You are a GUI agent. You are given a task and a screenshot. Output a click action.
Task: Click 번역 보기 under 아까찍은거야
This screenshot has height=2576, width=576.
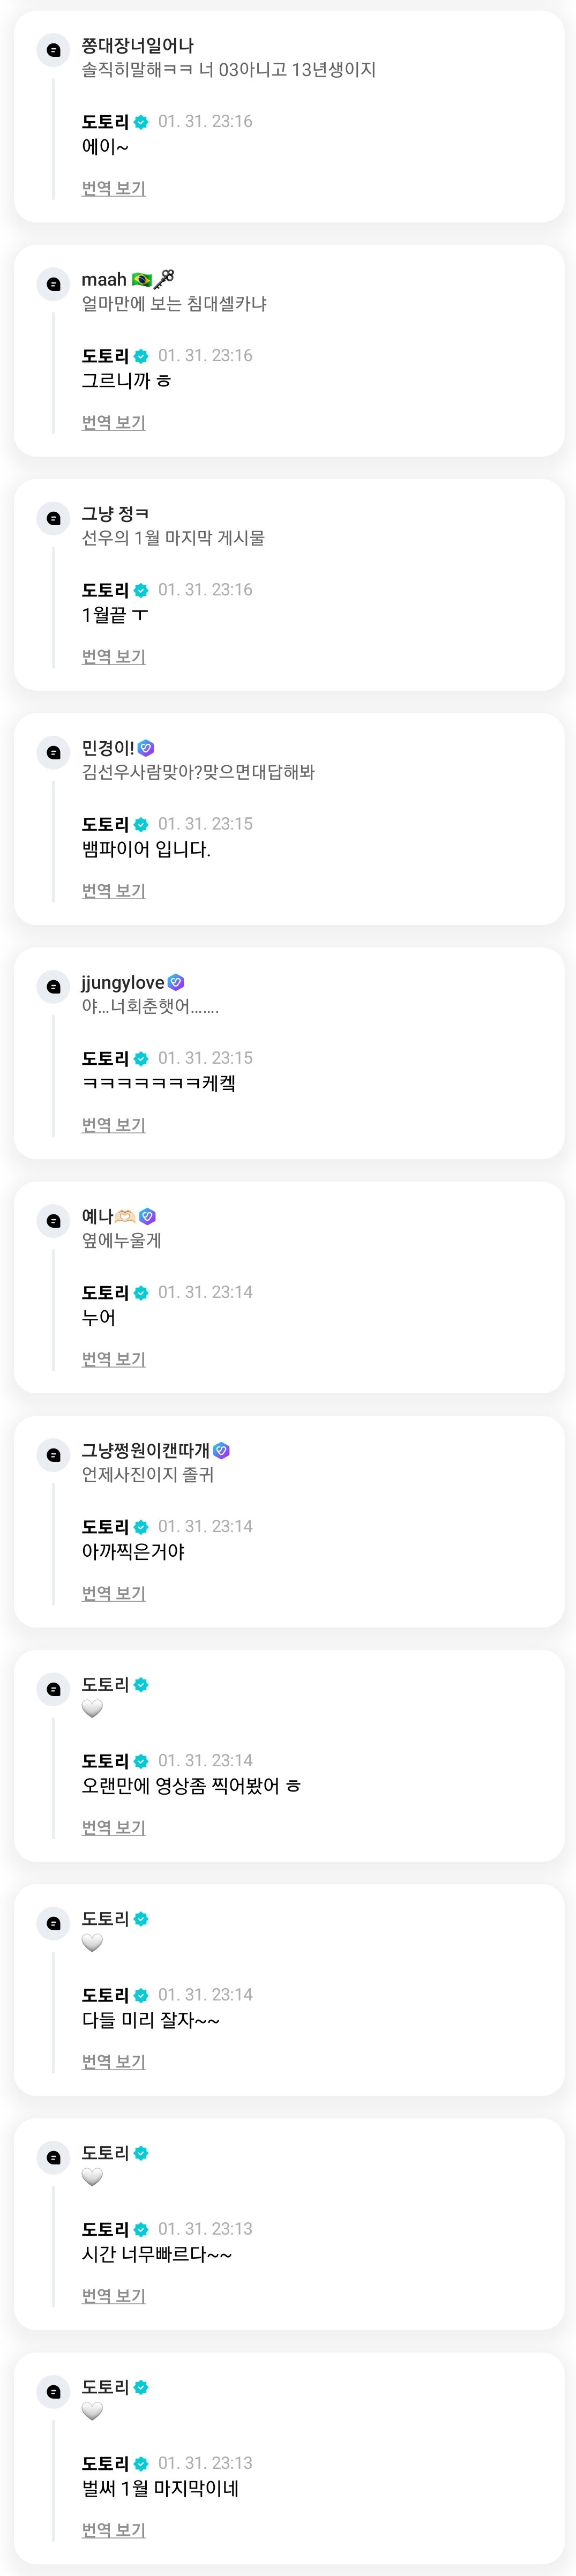coord(113,1592)
